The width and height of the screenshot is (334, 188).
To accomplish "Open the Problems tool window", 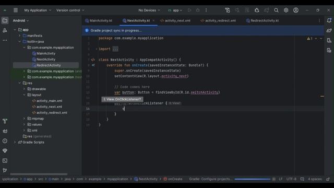I will pos(5,141).
